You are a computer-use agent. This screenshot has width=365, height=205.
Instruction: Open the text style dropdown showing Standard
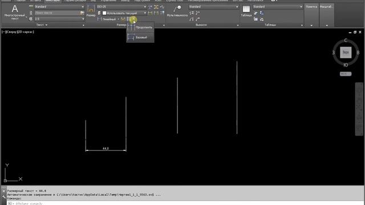pos(59,7)
